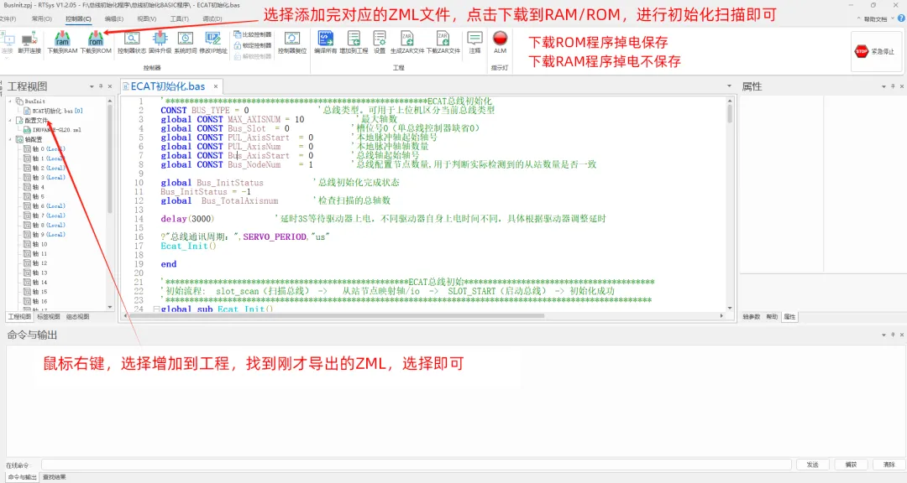Viewport: 907px width, 483px height.
Task: Switch to the 组态视图 tab
Action: tap(77, 317)
